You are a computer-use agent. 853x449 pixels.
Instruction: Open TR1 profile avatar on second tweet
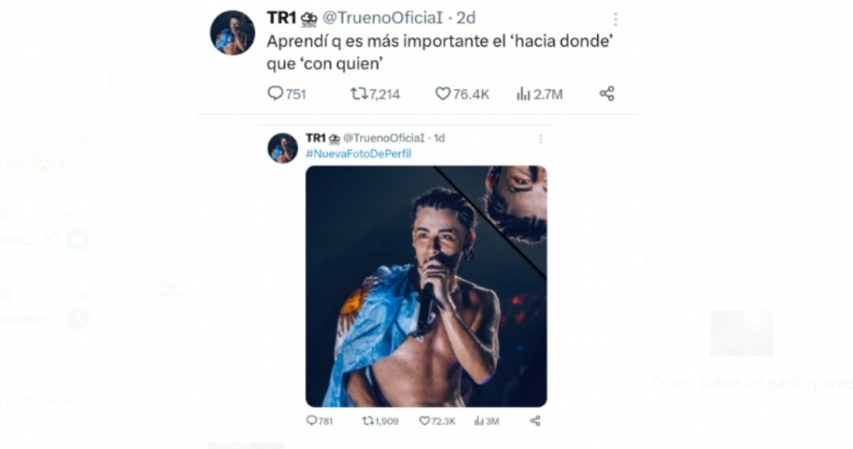[282, 148]
